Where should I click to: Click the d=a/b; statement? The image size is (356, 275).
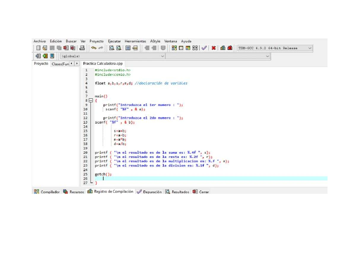coord(120,144)
